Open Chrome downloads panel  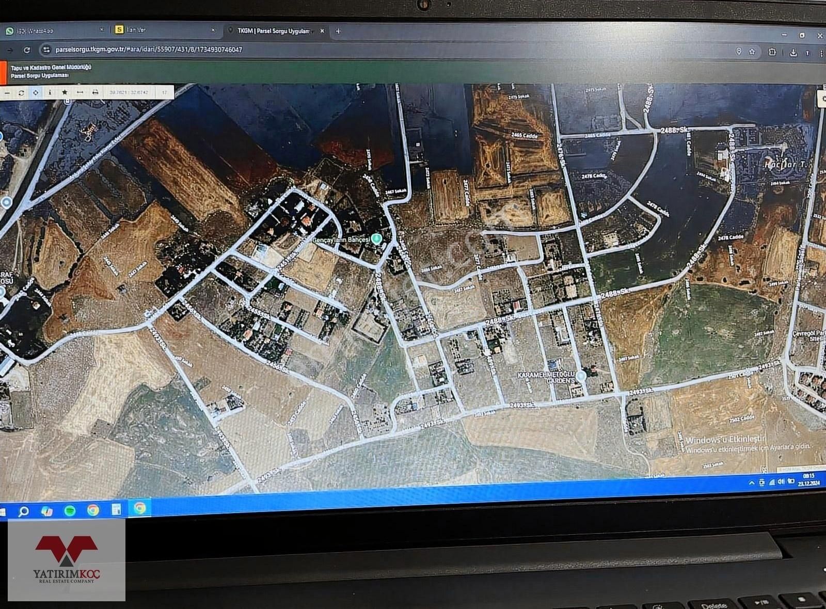tap(793, 52)
